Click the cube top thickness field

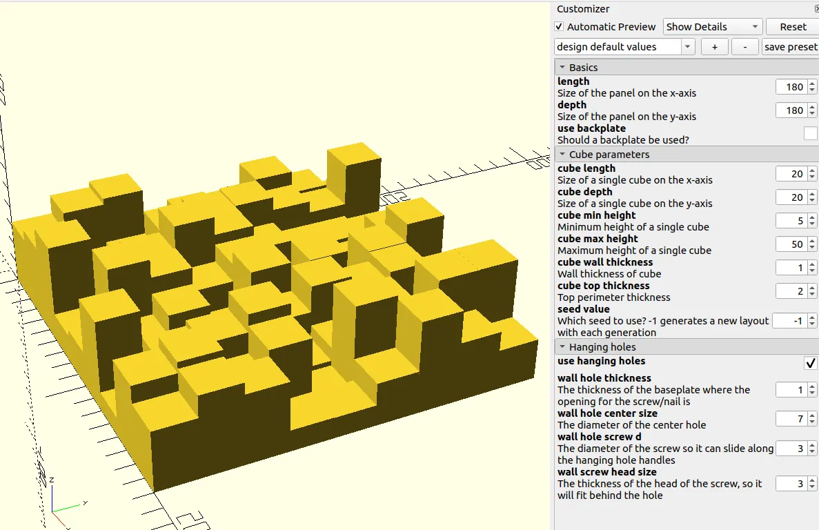click(x=791, y=291)
